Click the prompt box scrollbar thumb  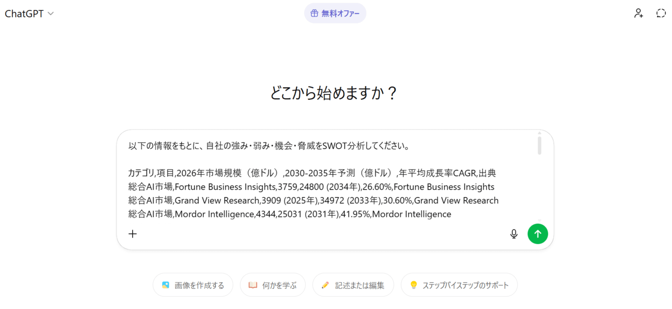[539, 145]
